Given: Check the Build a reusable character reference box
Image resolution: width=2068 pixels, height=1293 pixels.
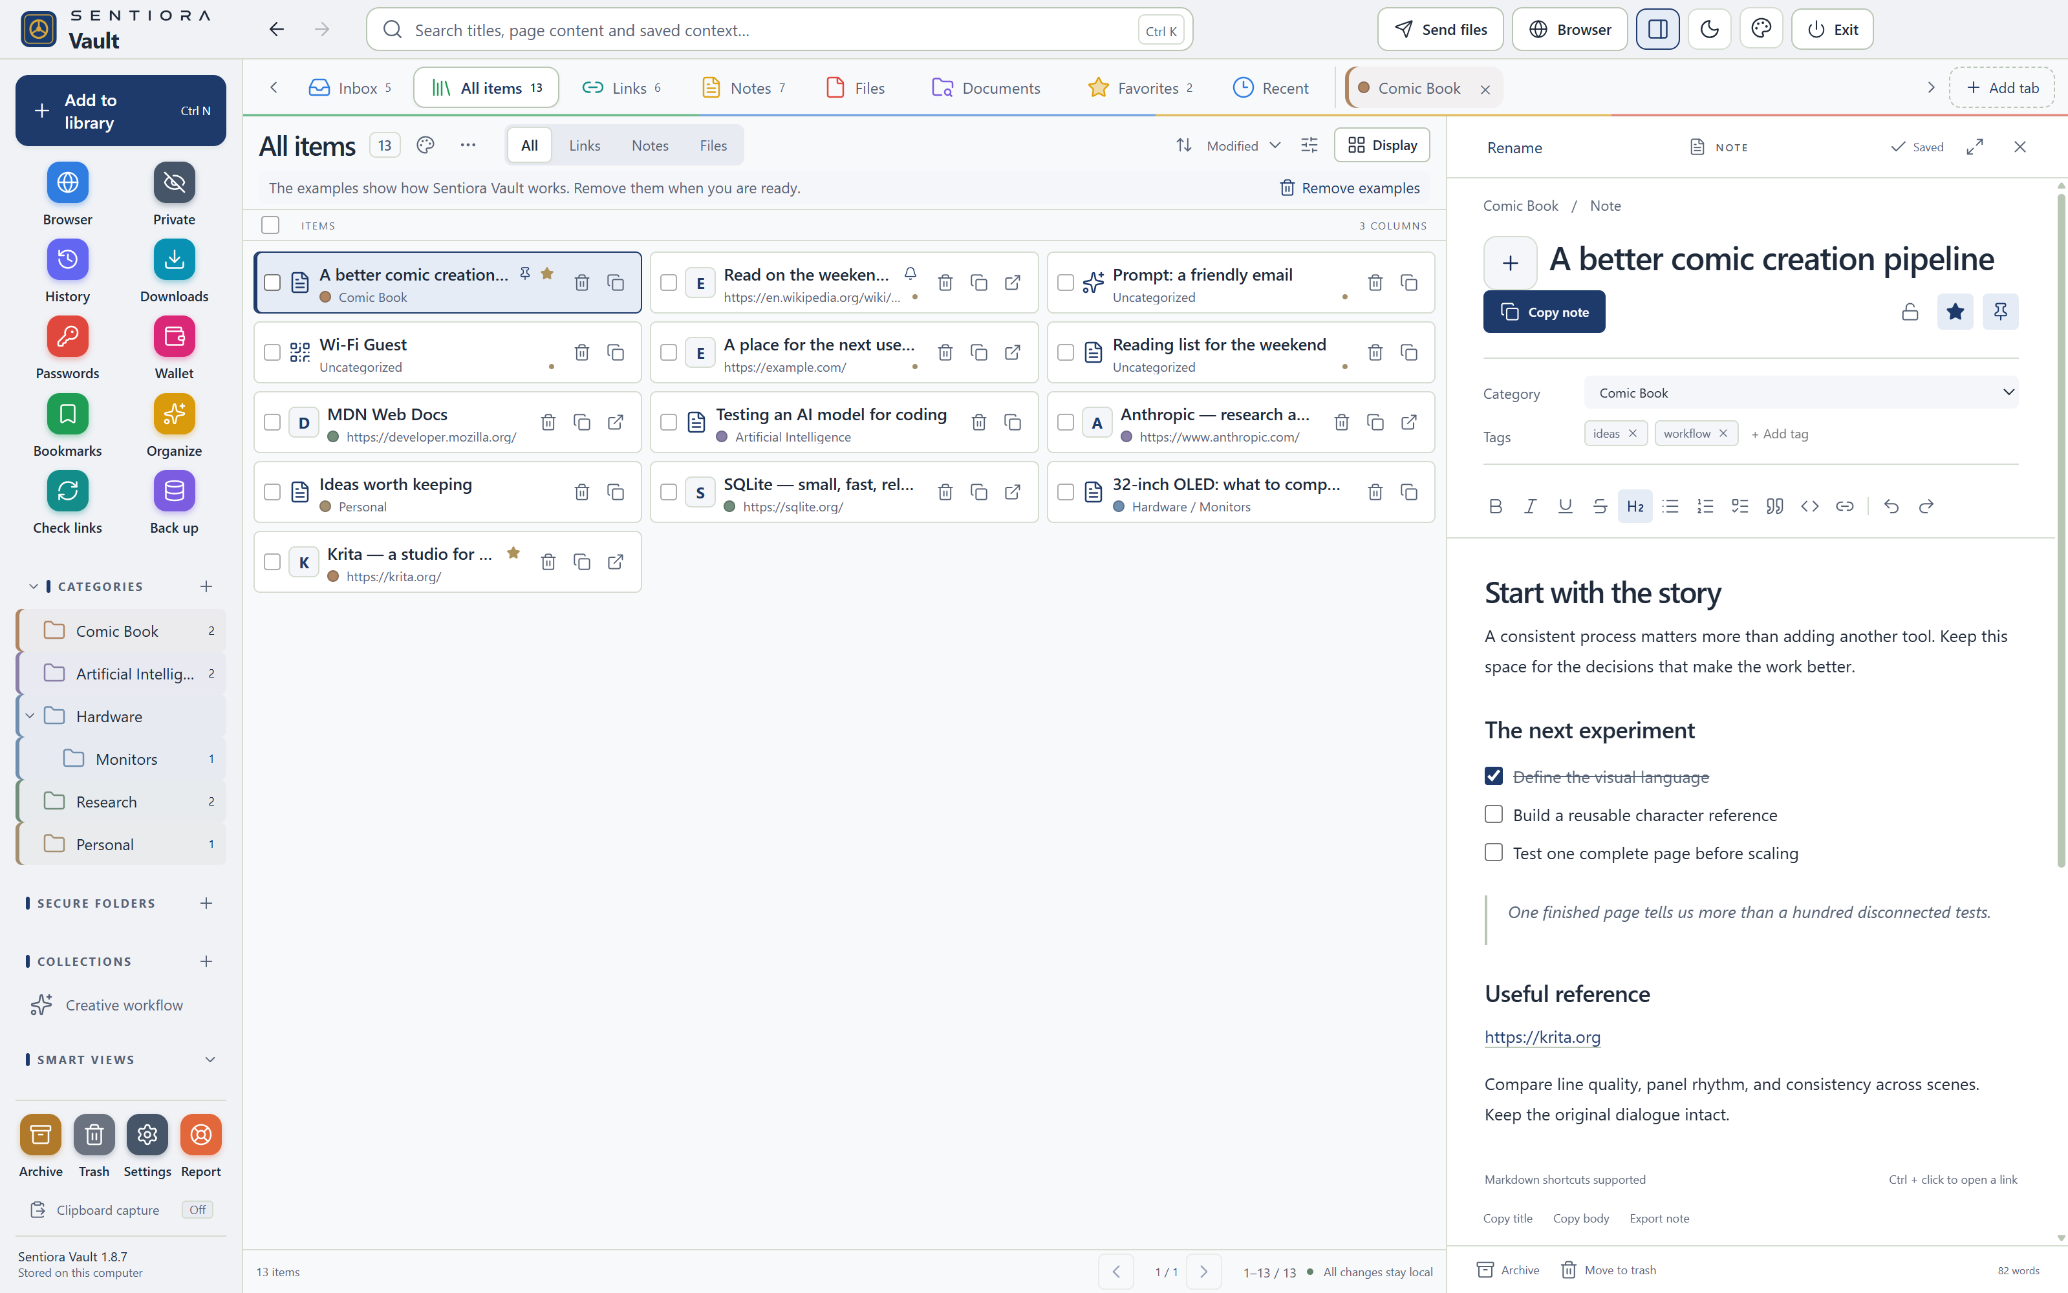Looking at the screenshot, I should [1493, 814].
